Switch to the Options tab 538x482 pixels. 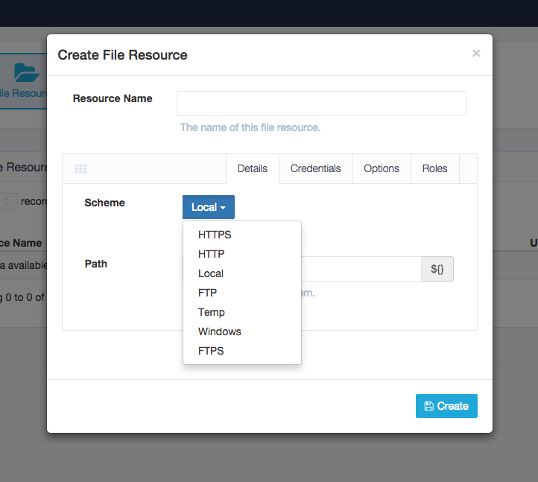click(x=382, y=168)
